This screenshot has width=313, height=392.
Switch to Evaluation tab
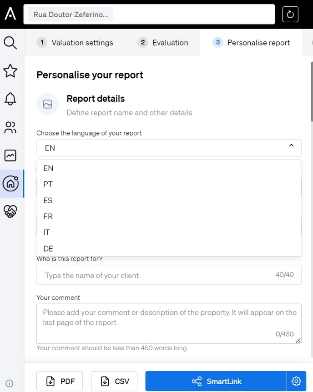coord(163,43)
